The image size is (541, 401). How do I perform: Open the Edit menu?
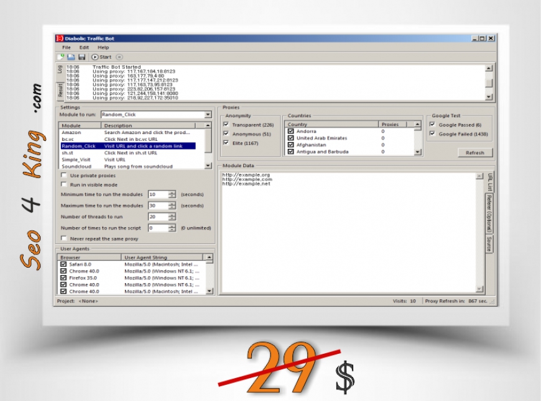[x=84, y=48]
